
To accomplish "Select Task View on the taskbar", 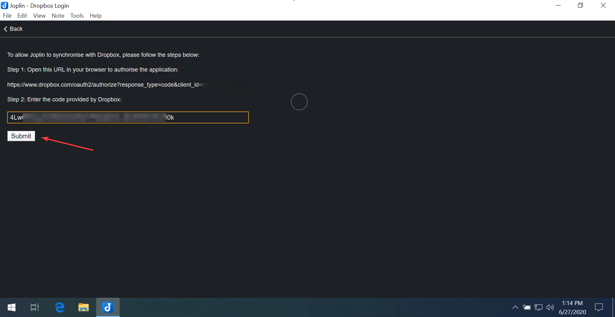I will pyautogui.click(x=34, y=307).
